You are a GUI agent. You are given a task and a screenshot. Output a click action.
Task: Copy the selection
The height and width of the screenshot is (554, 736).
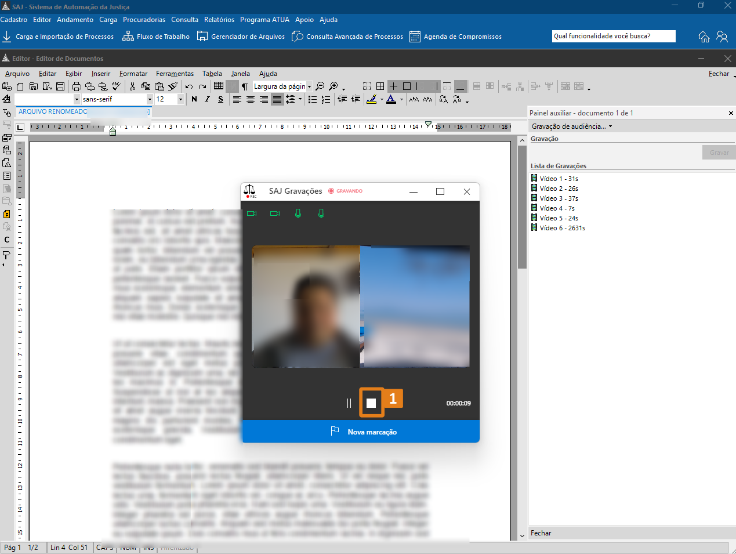pyautogui.click(x=146, y=86)
